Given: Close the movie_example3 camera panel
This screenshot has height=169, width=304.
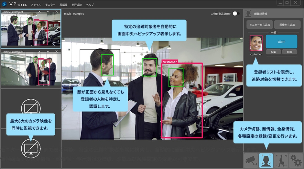Looking at the screenshot, I should [x=57, y=52].
